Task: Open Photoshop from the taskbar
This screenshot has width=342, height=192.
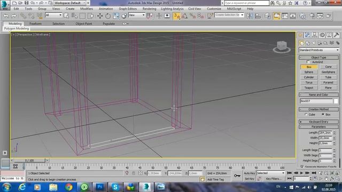Action: tap(100, 187)
